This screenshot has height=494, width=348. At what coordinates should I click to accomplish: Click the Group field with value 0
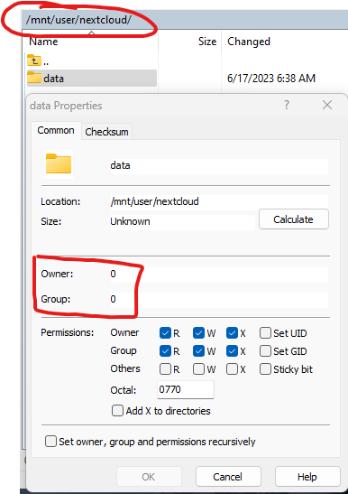tap(219, 299)
